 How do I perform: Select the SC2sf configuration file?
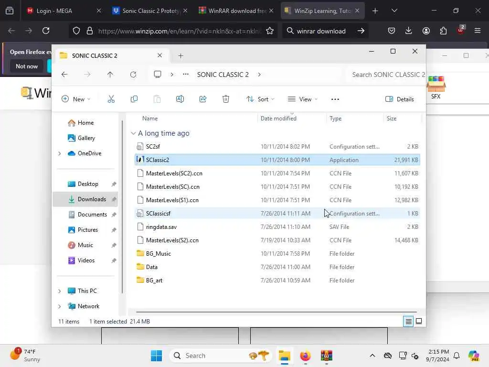(277, 147)
